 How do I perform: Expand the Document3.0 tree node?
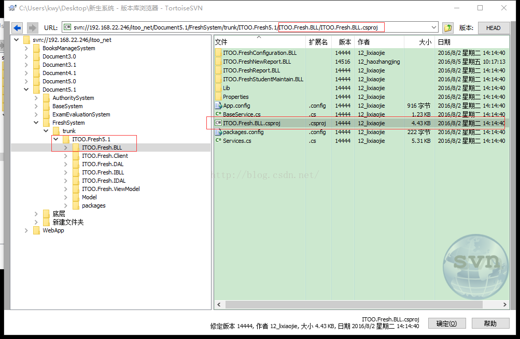(26, 56)
